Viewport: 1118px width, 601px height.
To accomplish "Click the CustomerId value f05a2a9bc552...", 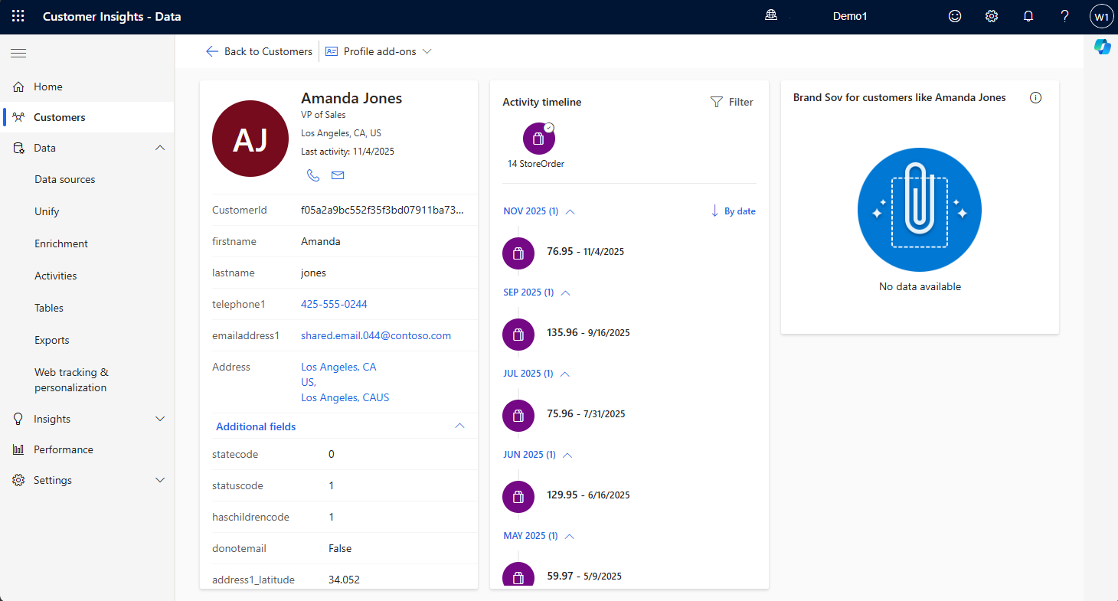I will pos(383,210).
